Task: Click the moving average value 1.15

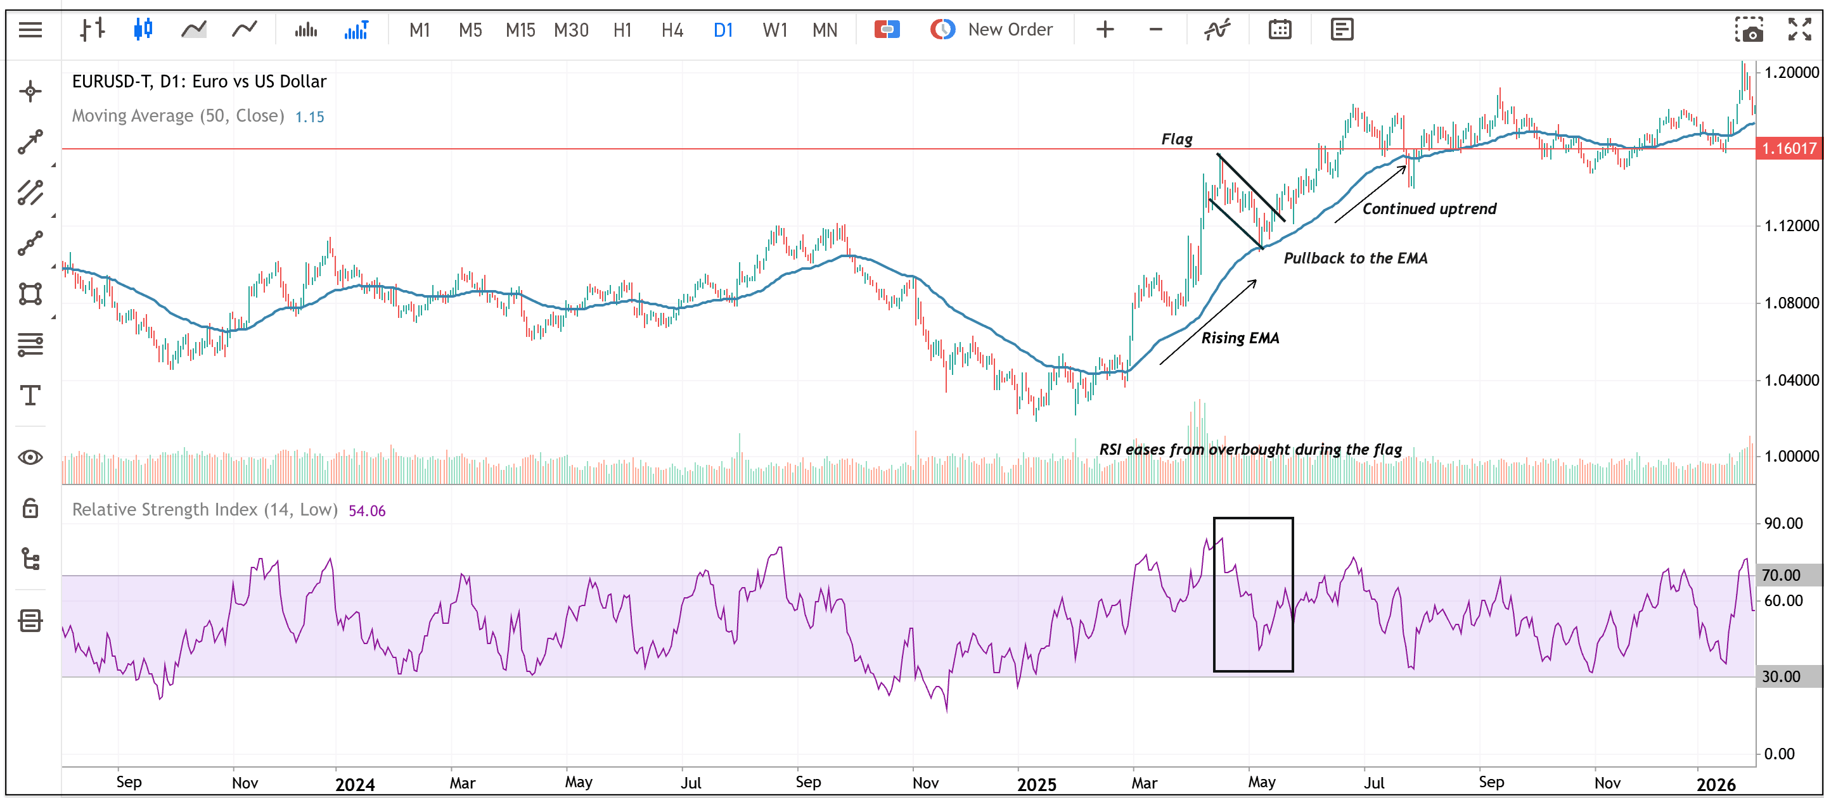Action: tap(309, 117)
